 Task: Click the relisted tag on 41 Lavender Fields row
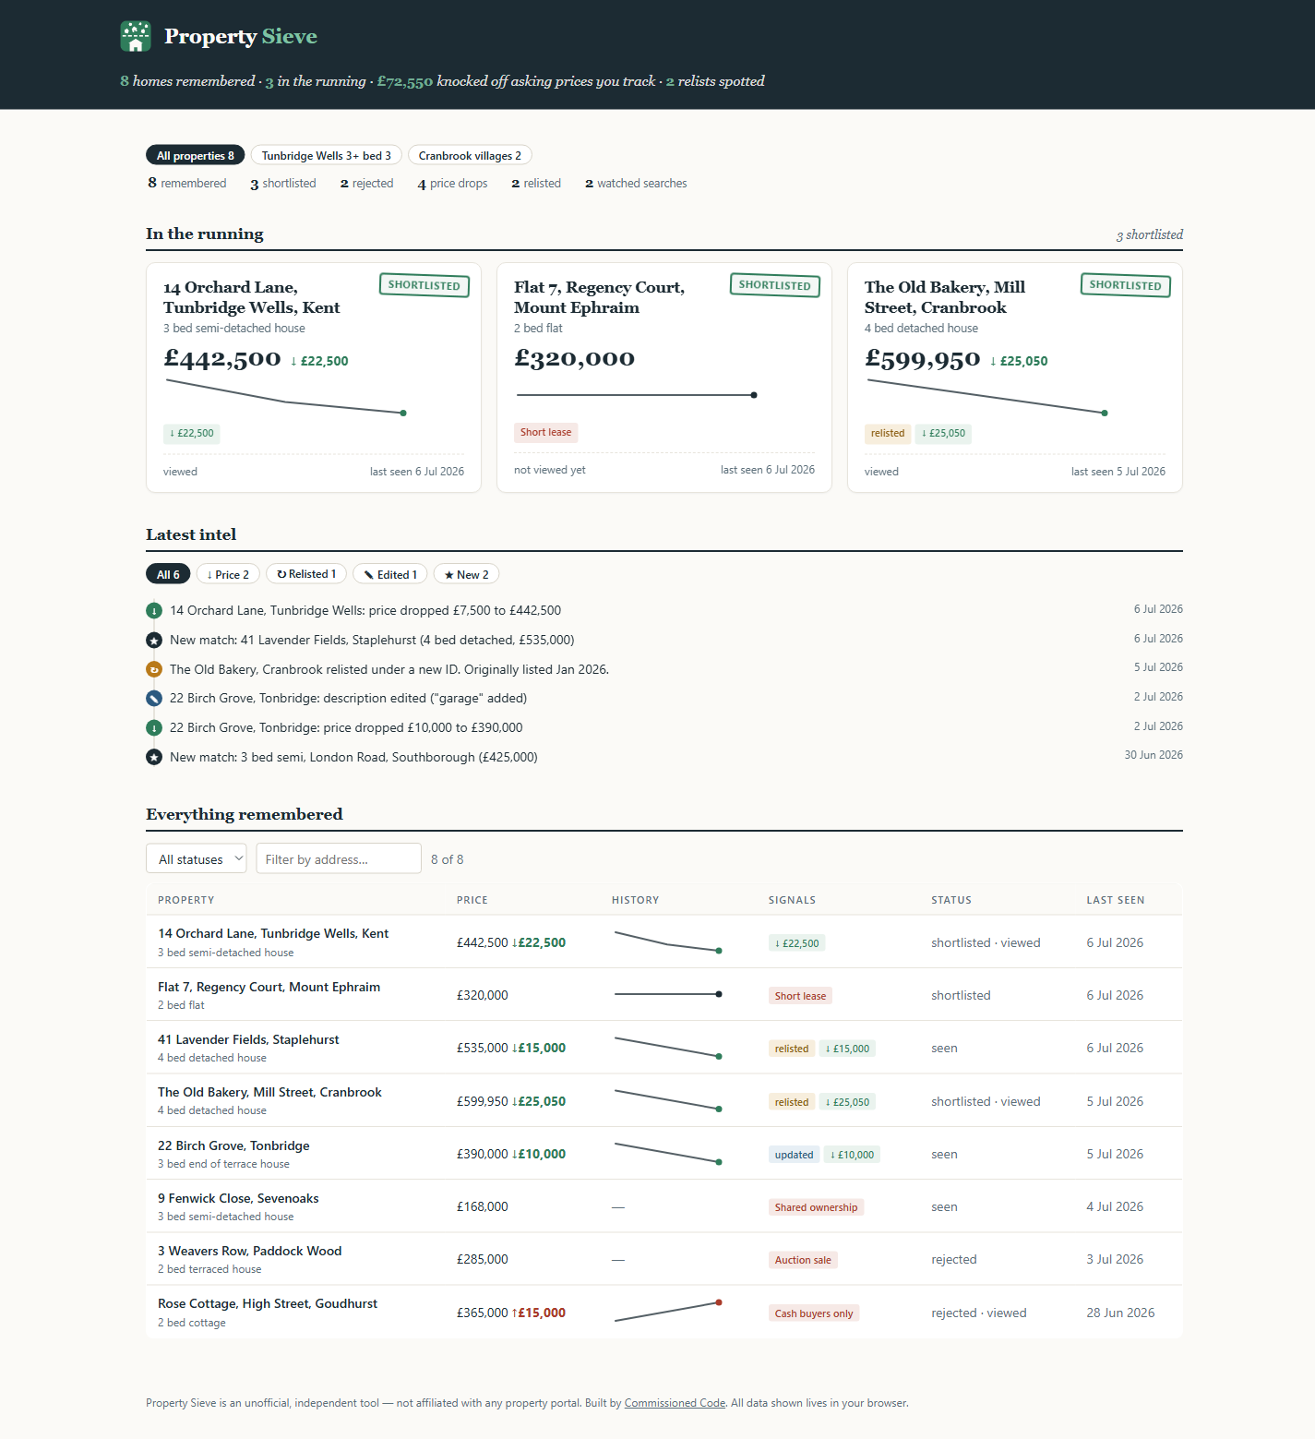(792, 1049)
